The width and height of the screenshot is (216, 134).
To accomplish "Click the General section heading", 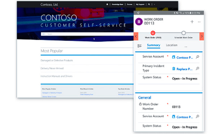I will coord(144,97).
